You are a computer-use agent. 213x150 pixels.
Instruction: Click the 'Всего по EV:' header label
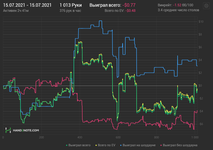click(114, 11)
